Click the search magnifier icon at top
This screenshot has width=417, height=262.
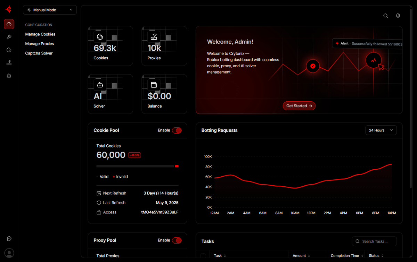pos(385,16)
